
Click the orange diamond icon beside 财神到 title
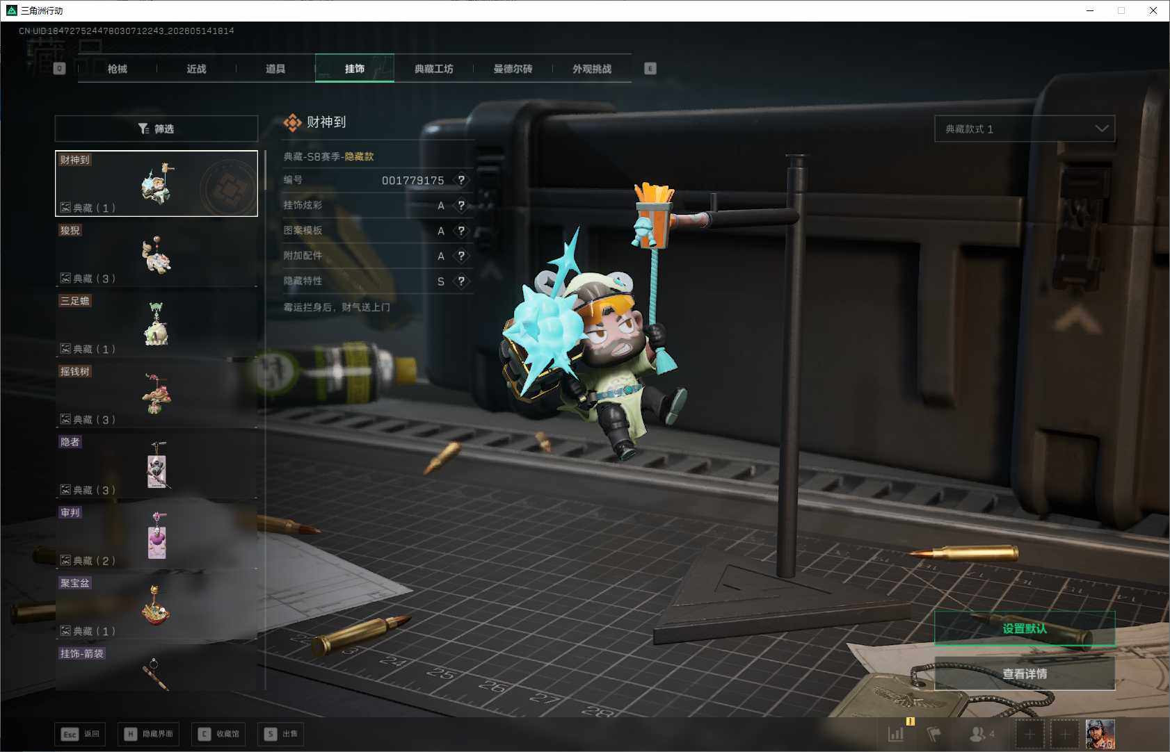pos(292,123)
